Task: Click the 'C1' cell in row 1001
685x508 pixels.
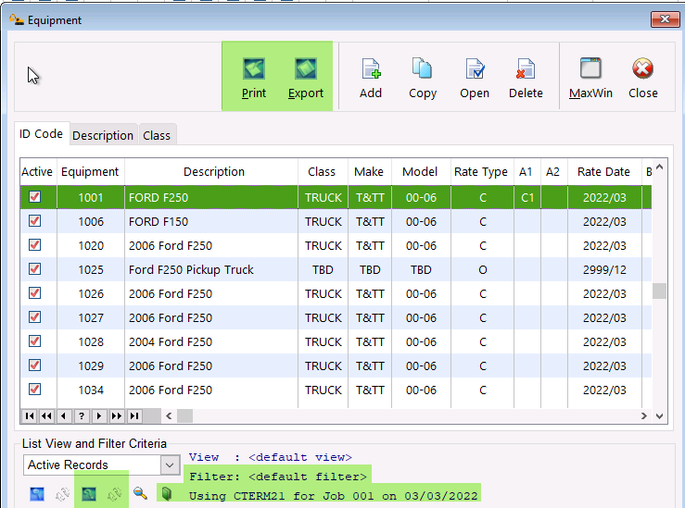Action: tap(527, 197)
